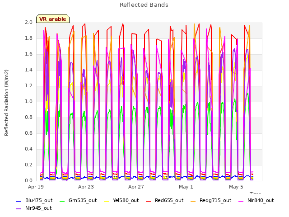289x217 pixels.
Task: Click the Apr 23 x-axis tick label
Action: [x=86, y=187]
